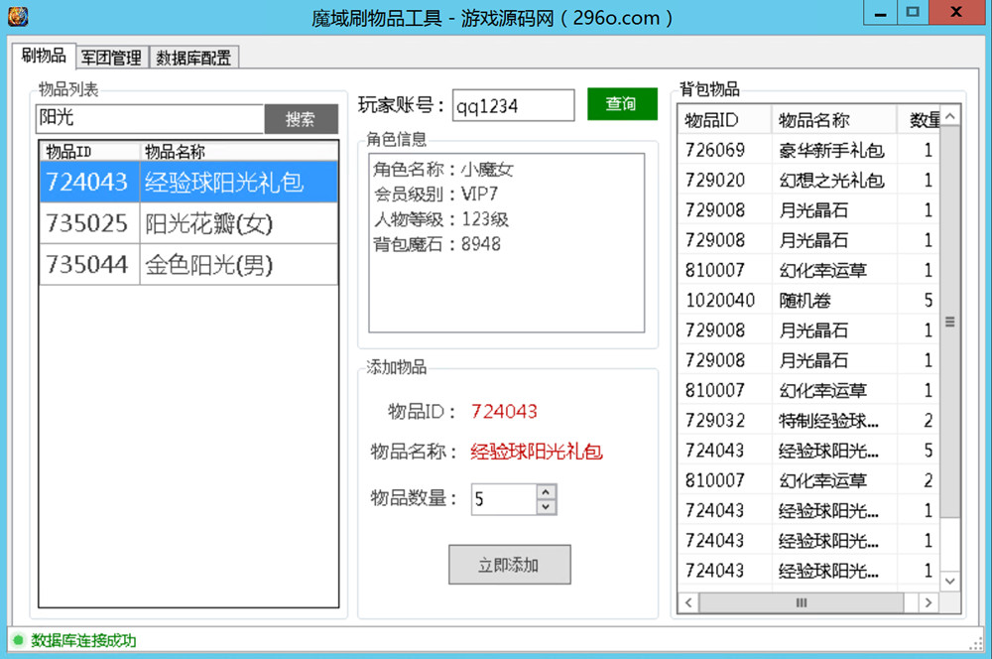Open the 数据库配置 tab
The image size is (992, 659).
[x=193, y=58]
